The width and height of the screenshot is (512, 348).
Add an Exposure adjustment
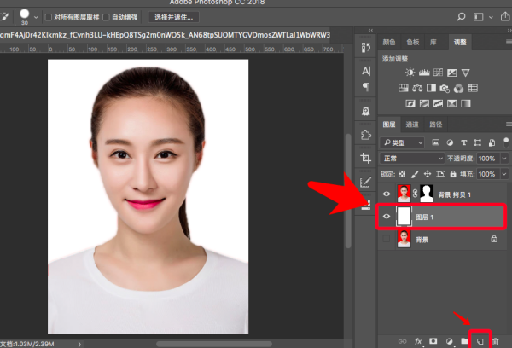click(452, 72)
